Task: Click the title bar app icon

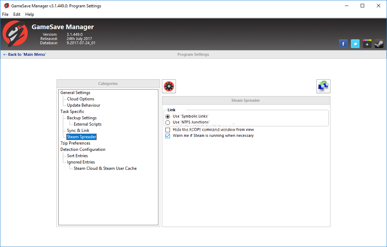Action: tap(6, 6)
